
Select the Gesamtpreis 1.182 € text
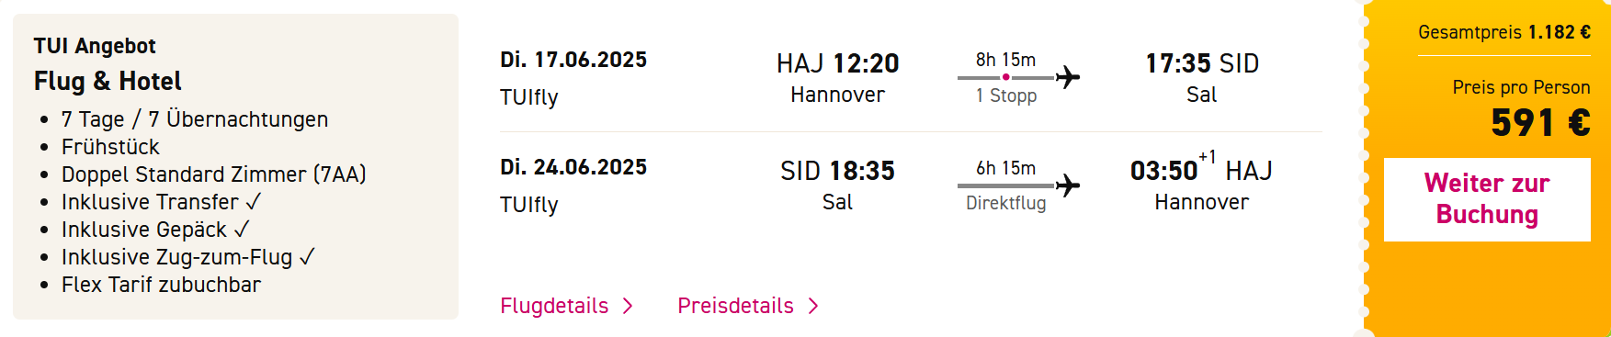point(1504,32)
